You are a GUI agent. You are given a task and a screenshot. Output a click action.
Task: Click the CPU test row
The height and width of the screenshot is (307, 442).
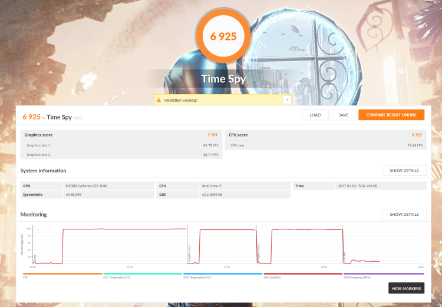(325, 145)
